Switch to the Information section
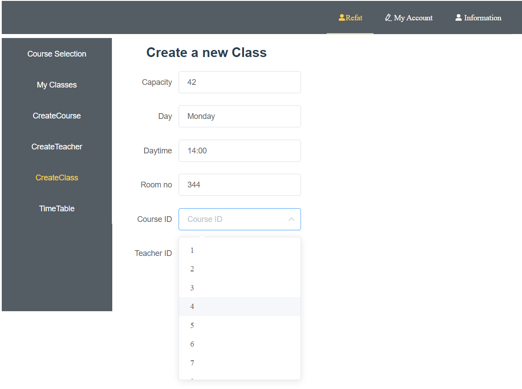This screenshot has height=389, width=522. [x=478, y=18]
